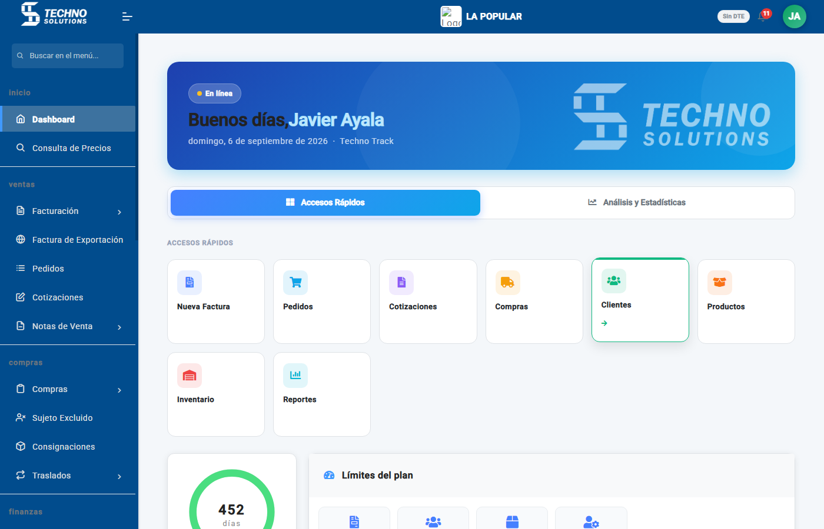Viewport: 824px width, 529px height.
Task: Expand the Compras sidebar submenu chevron
Action: [x=119, y=390]
